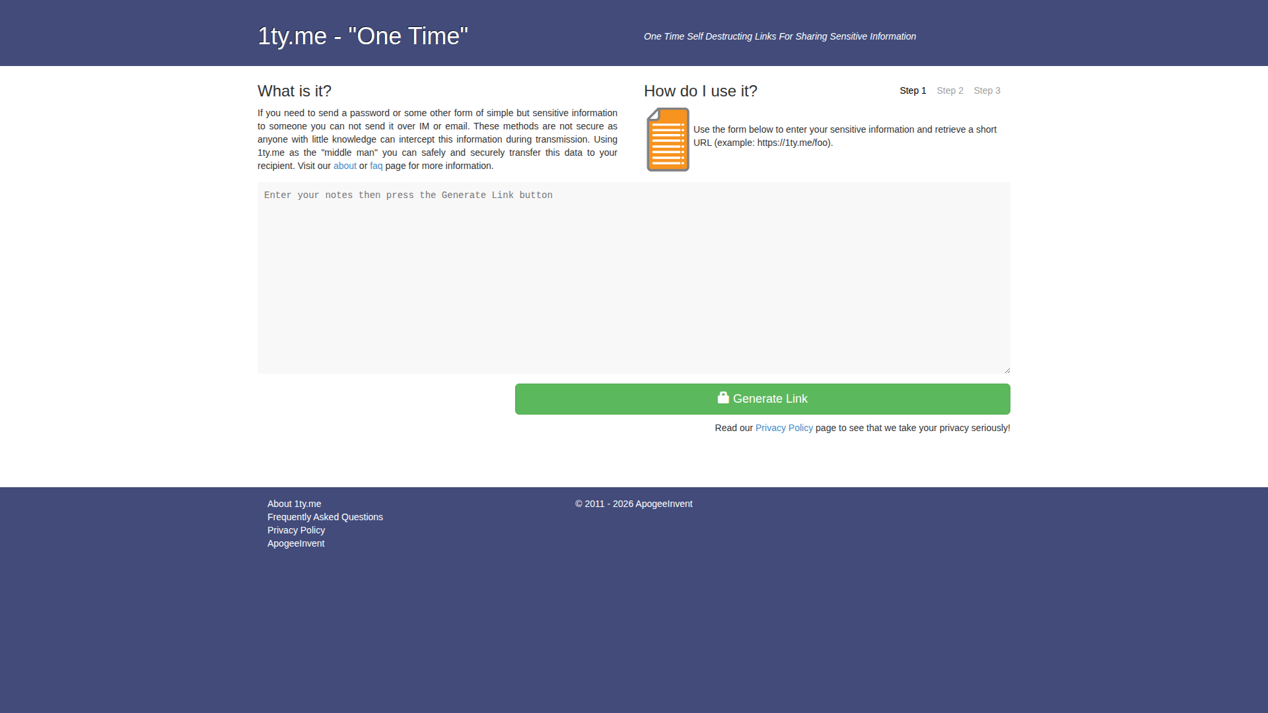Follow the Privacy Policy link under the button
This screenshot has height=713, width=1268.
coord(784,428)
